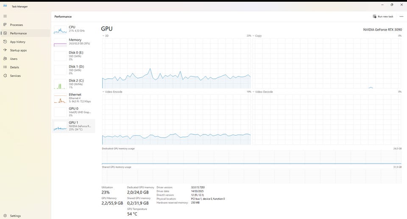Click the Users people icon

click(x=5, y=59)
